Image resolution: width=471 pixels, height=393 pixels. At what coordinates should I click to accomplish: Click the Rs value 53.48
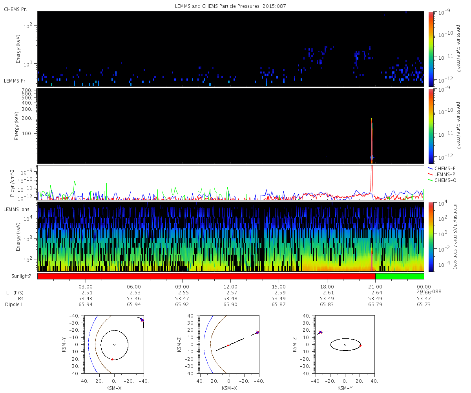pyautogui.click(x=231, y=299)
